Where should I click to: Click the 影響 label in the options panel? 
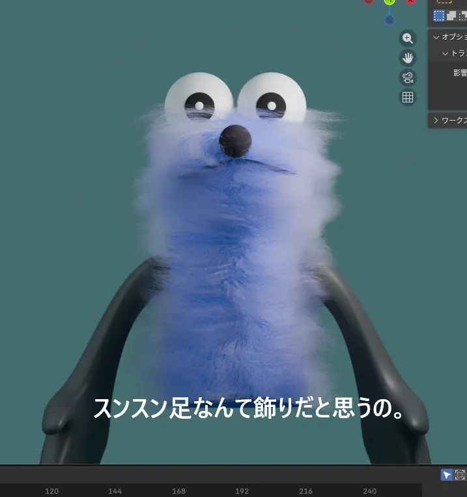pyautogui.click(x=460, y=72)
